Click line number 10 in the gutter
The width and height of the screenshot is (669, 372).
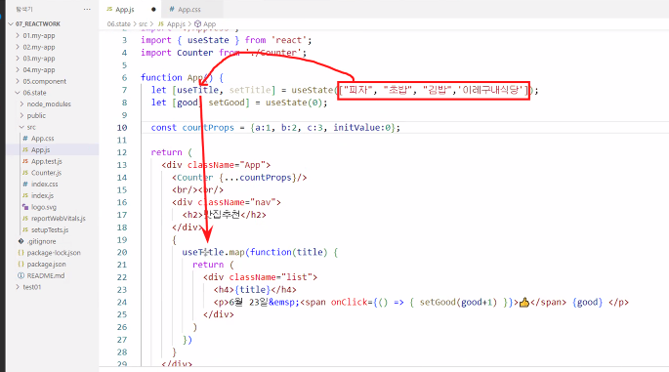pyautogui.click(x=122, y=128)
